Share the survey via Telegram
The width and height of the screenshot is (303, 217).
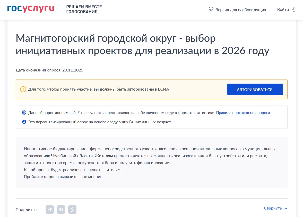pyautogui.click(x=50, y=210)
